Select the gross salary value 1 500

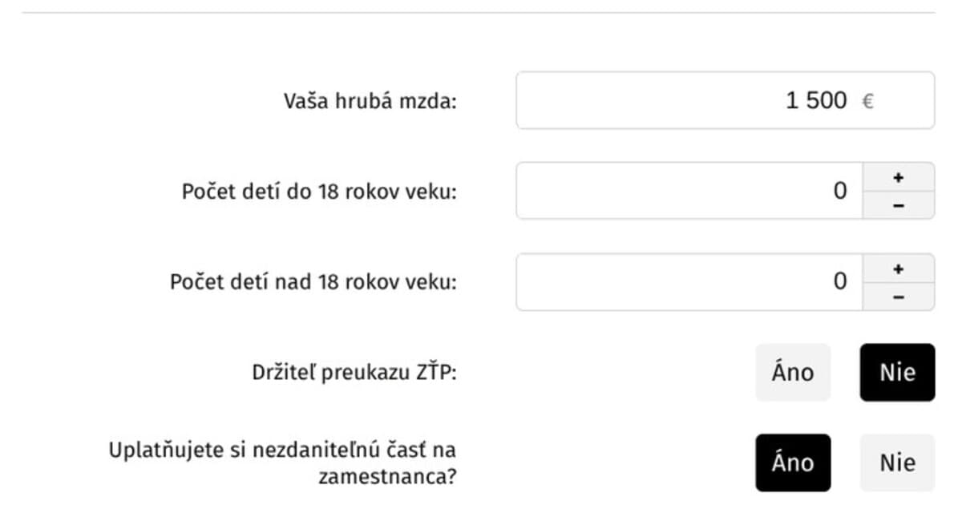click(816, 99)
